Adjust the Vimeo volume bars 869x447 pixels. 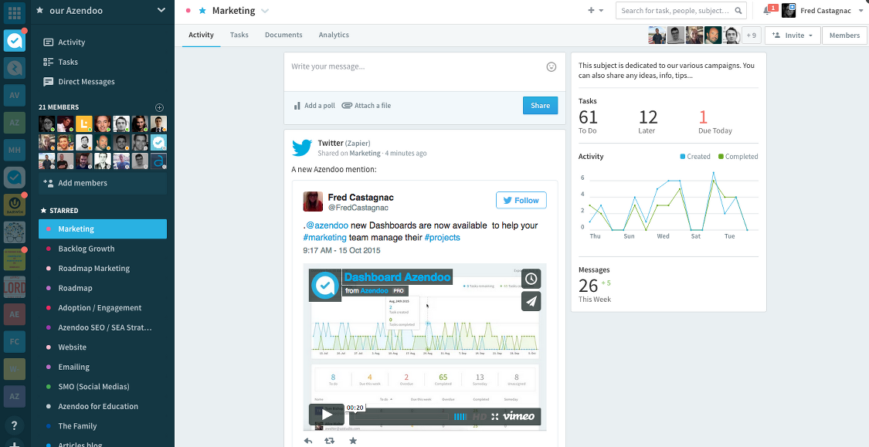[x=460, y=417]
